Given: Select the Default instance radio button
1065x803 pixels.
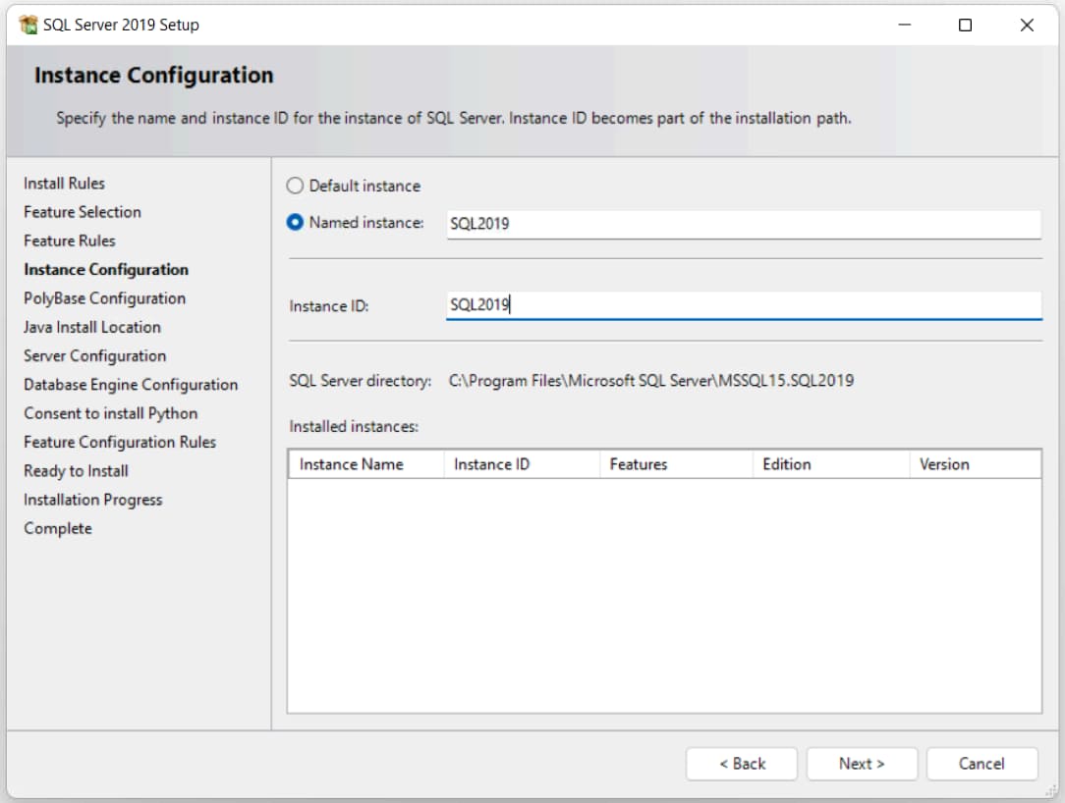Looking at the screenshot, I should [295, 186].
